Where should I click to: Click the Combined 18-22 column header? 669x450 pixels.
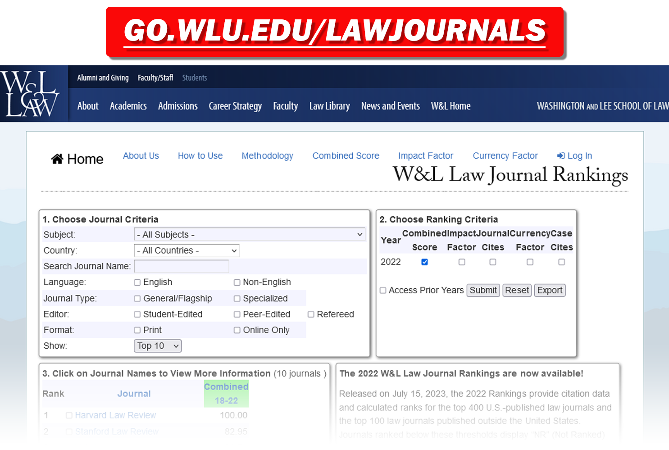(x=226, y=394)
